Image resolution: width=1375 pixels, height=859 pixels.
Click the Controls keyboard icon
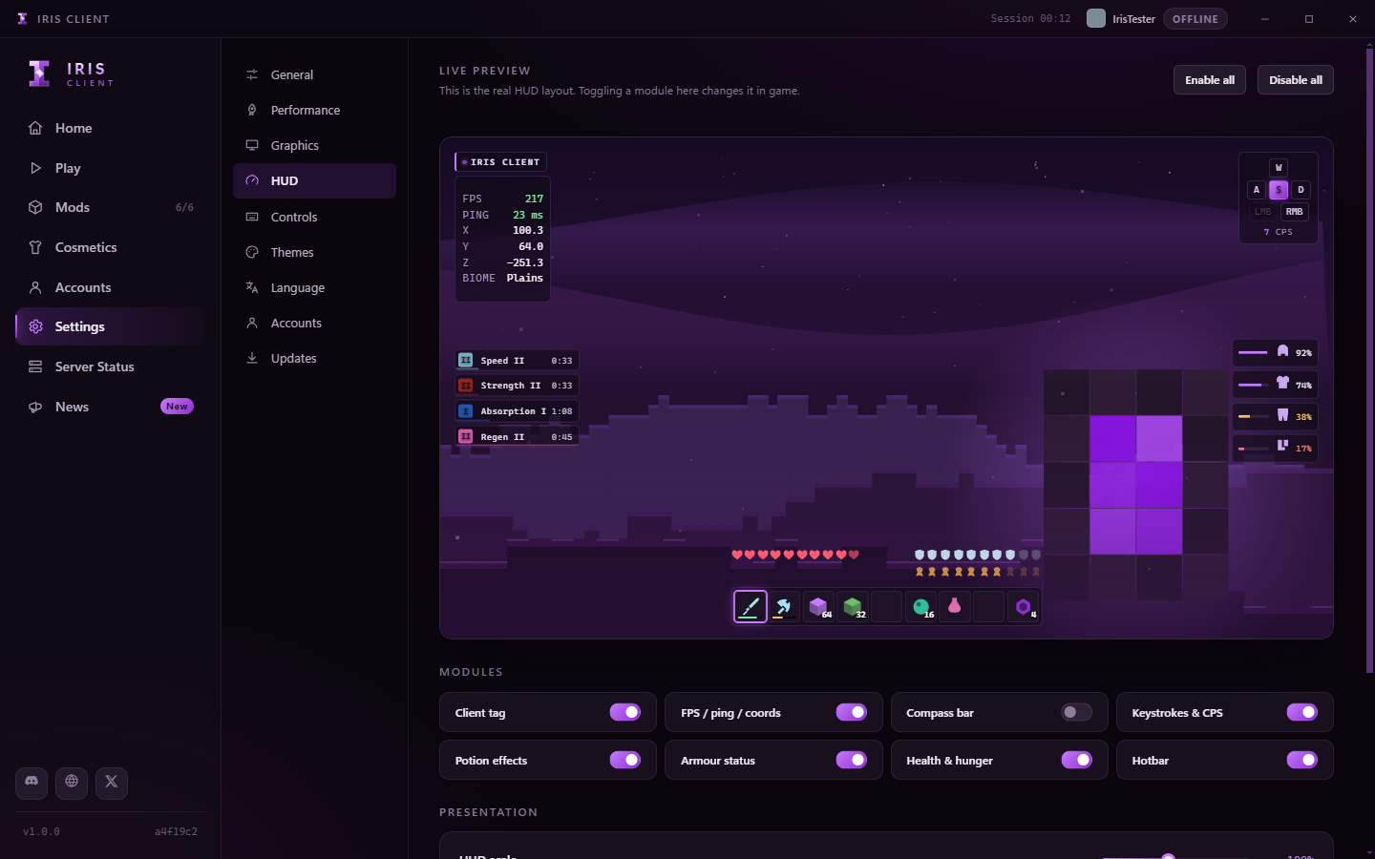tap(252, 217)
